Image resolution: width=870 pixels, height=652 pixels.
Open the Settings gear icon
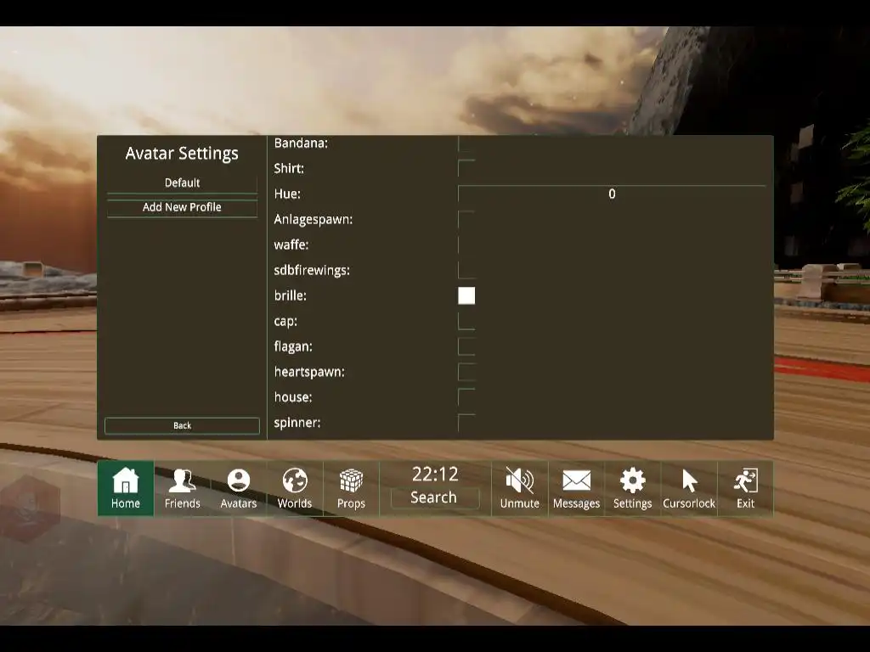pyautogui.click(x=632, y=488)
